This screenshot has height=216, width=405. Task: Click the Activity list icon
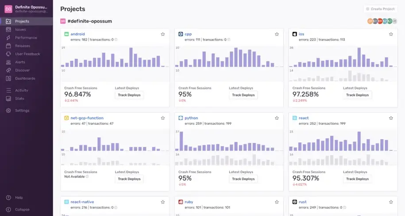pos(8,90)
